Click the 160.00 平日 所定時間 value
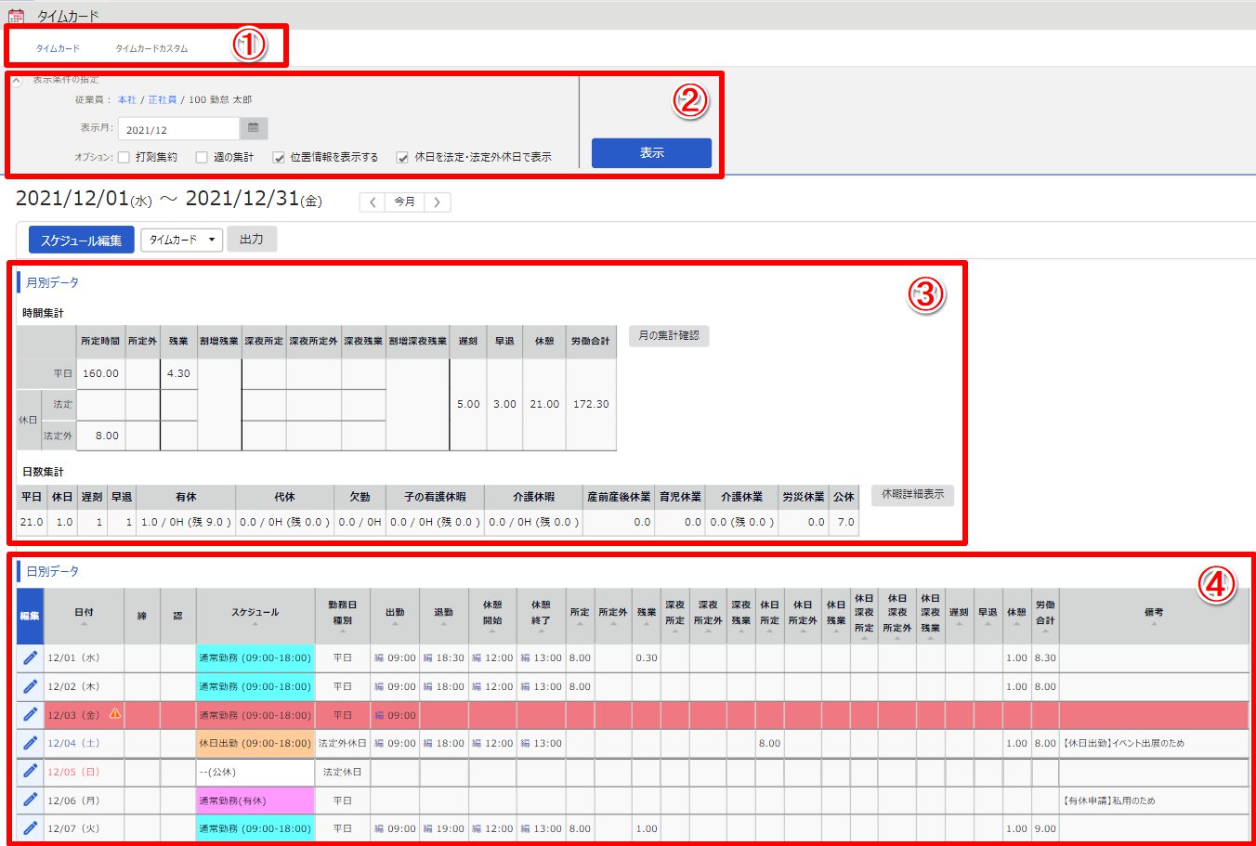 [x=100, y=373]
